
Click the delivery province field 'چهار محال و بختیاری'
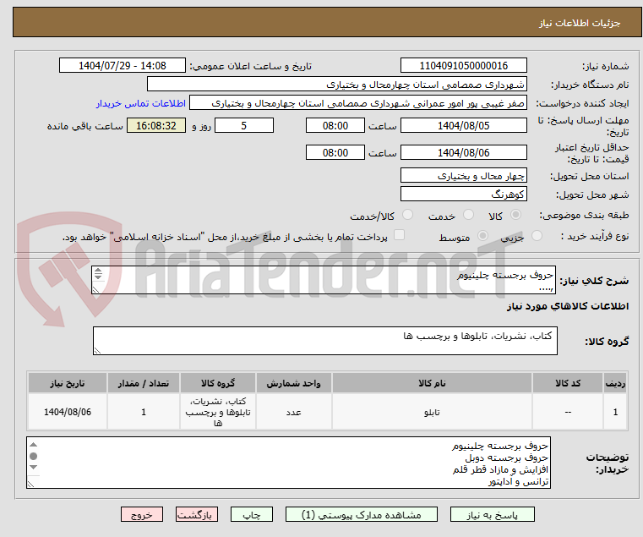click(x=463, y=176)
